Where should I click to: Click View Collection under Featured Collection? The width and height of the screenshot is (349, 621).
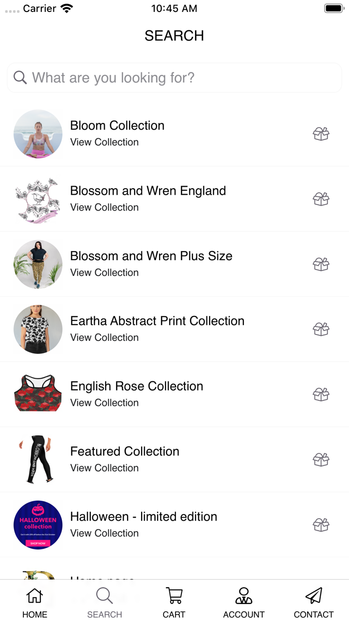(x=104, y=468)
